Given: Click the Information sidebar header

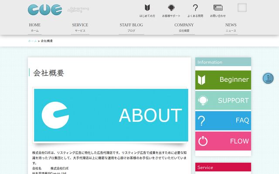Looking at the screenshot, I should click(x=223, y=62).
